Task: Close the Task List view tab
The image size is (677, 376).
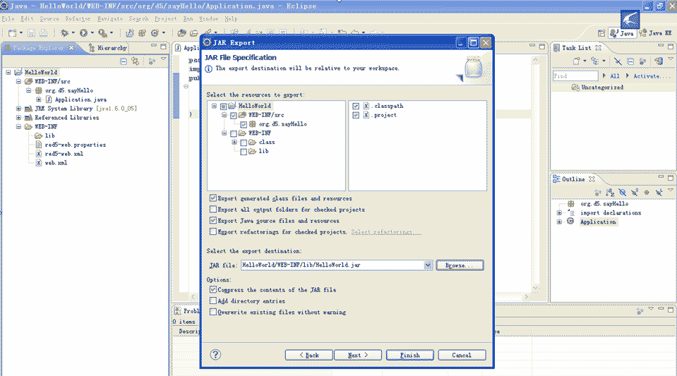Action: point(599,48)
